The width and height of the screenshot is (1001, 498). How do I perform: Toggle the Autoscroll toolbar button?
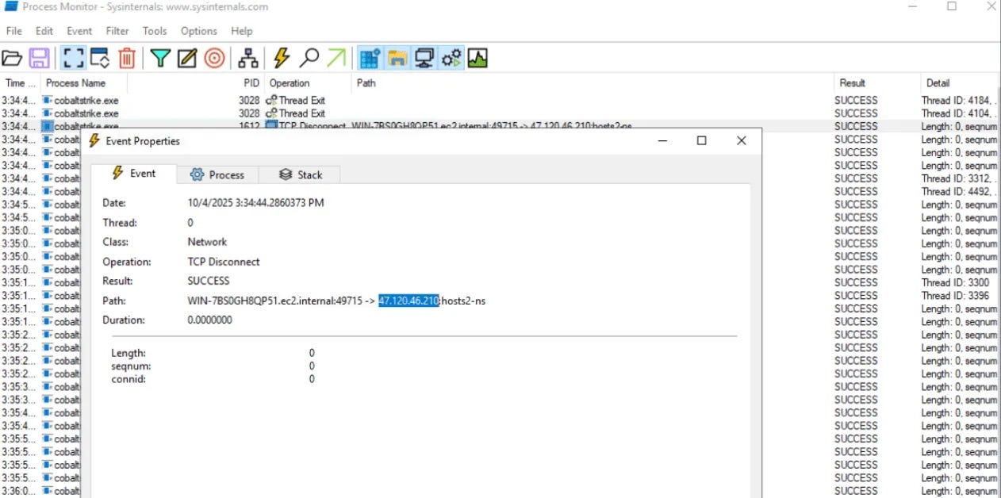(100, 58)
